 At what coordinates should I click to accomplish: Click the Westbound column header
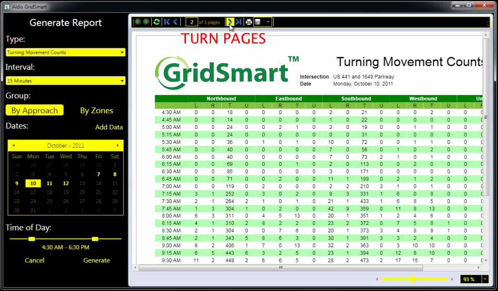pos(423,99)
